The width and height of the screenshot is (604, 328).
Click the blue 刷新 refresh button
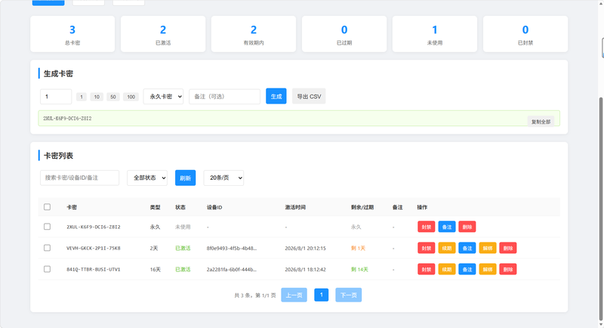[x=185, y=178]
